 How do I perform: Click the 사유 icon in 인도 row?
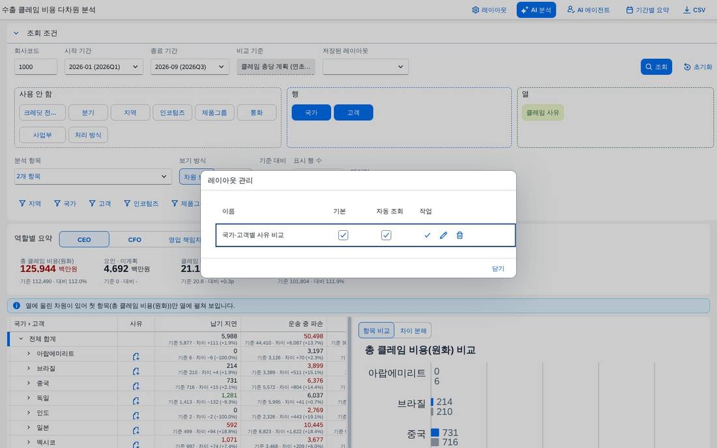[x=136, y=415]
